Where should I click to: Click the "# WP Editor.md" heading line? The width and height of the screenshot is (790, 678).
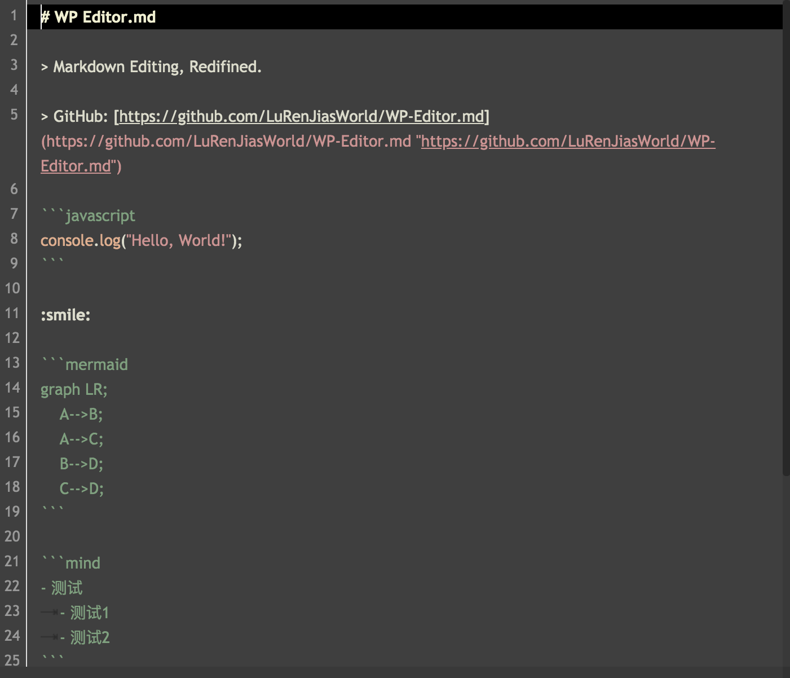click(98, 17)
